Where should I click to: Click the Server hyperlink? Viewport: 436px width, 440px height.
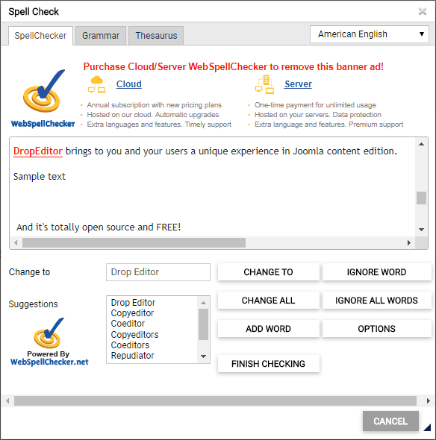pyautogui.click(x=298, y=84)
